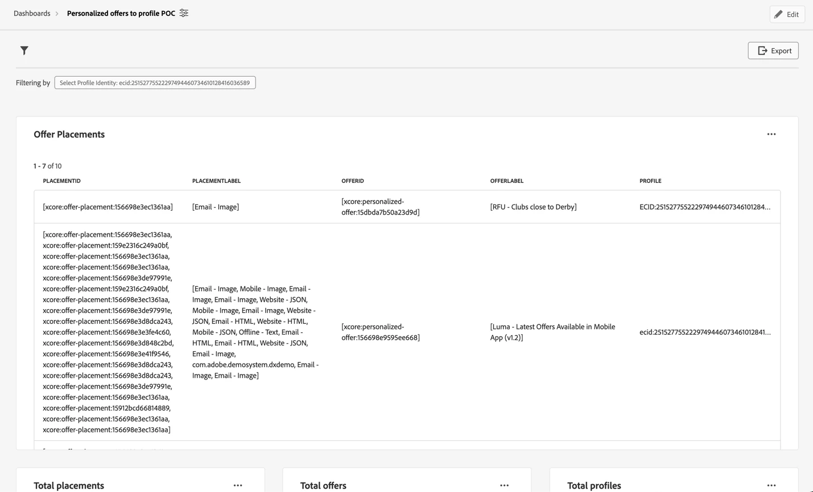
Task: Export the dashboard
Action: coord(773,51)
